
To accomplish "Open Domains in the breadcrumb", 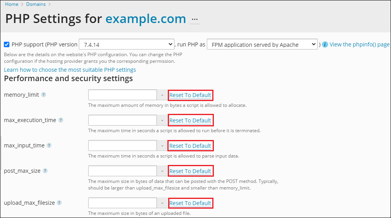I will pos(36,4).
